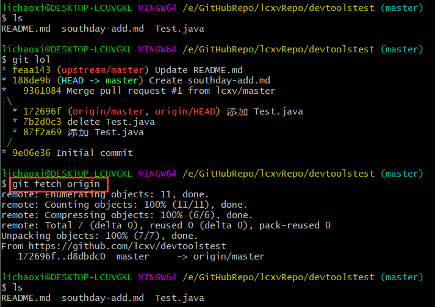Click the 'origin/HEAD' ref label

185,111
